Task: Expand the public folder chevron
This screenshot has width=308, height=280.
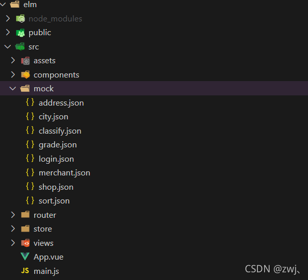Action: click(8, 33)
